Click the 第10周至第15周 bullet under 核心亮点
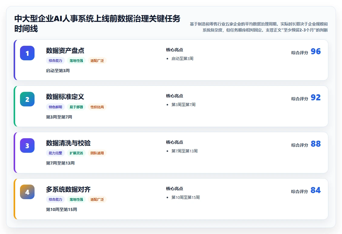Viewport: 342px width, 234px height. click(186, 197)
